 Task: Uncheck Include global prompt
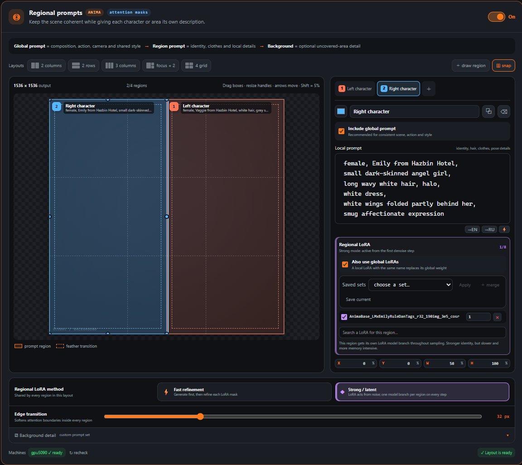[x=342, y=131]
